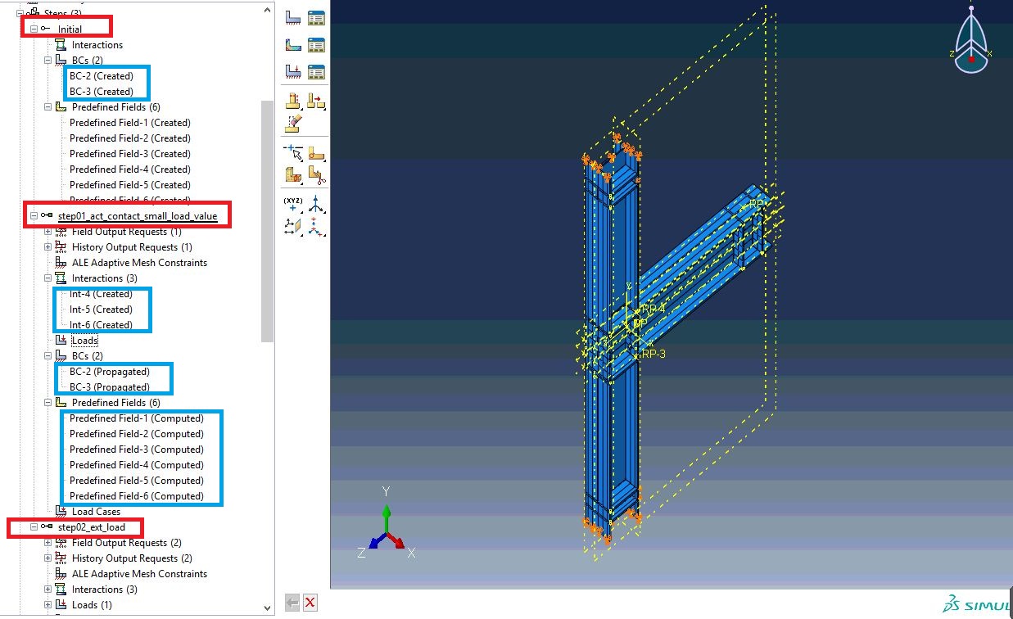
Task: Collapse the step01_act_contact_small_load_value step node
Action: click(x=34, y=216)
